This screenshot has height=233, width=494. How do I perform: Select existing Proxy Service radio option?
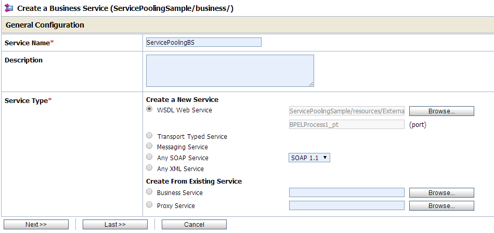(150, 205)
